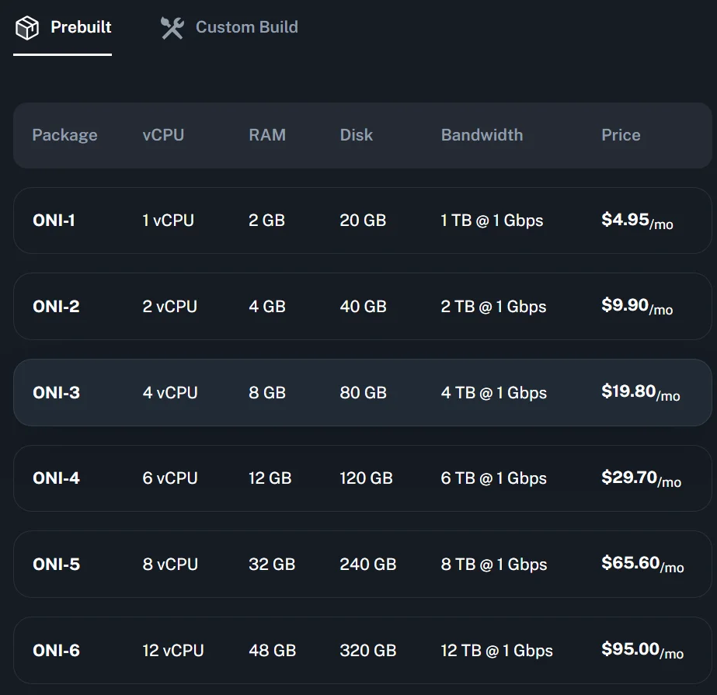Click the $4.95/mo price label
Screen dimensions: 717x695
tap(635, 220)
